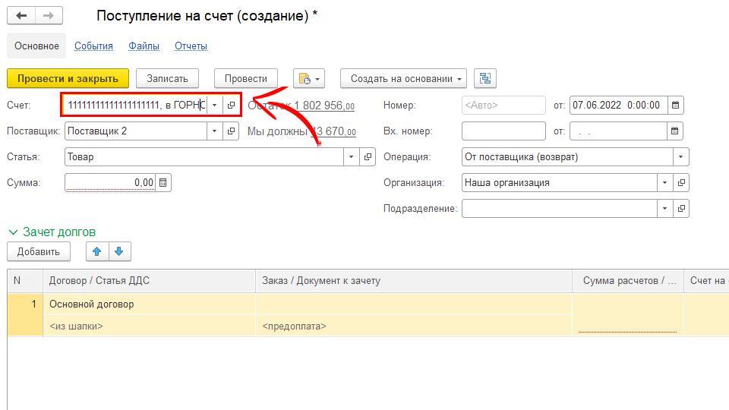Move row up with blue arrow
The image size is (729, 410).
[96, 251]
